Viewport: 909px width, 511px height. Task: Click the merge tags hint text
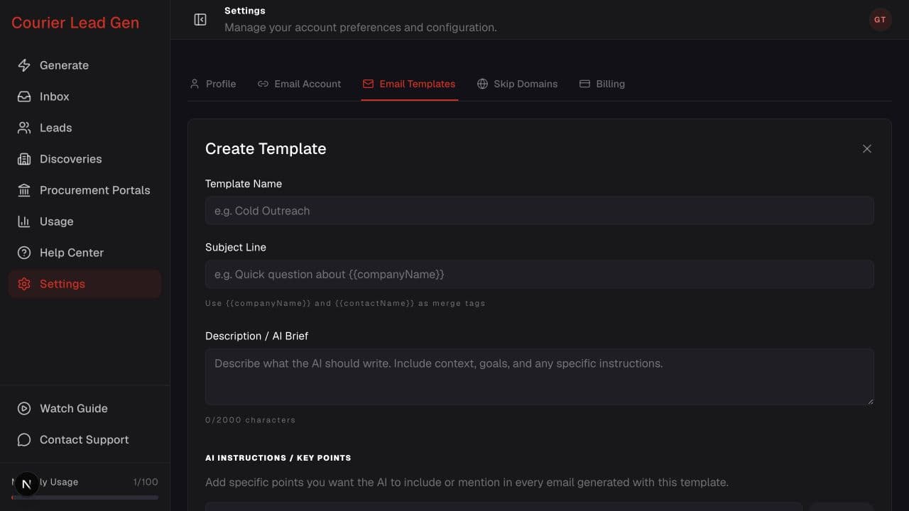[345, 303]
